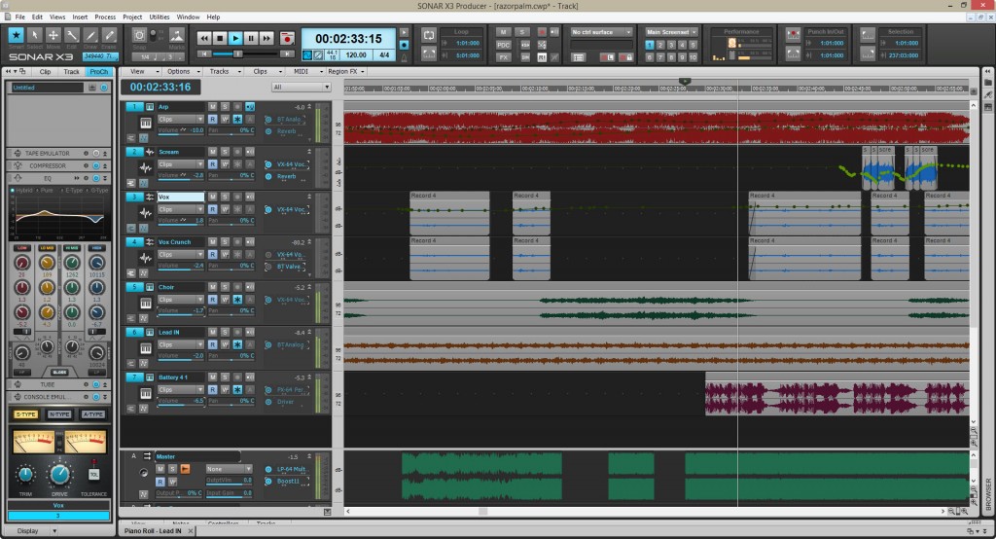This screenshot has width=996, height=539.
Task: Click the FX bypass button
Action: pos(503,57)
